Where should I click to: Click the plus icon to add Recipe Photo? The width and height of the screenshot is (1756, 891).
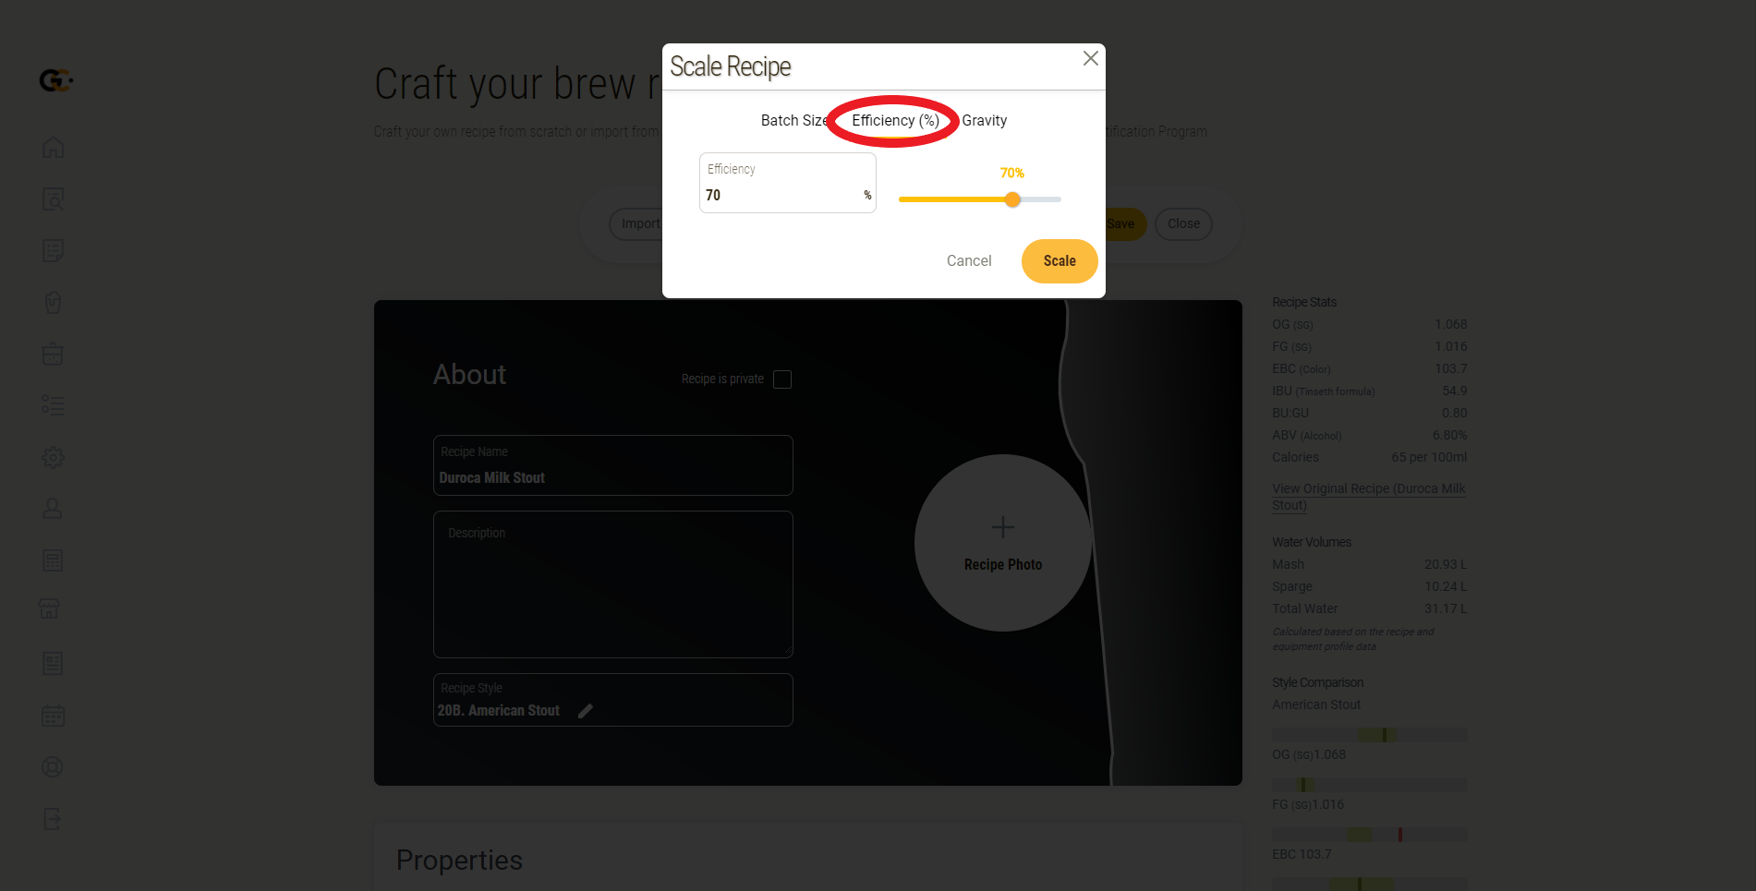point(1003,527)
